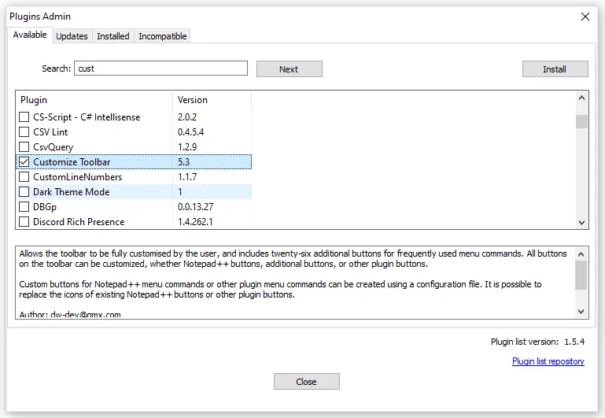Select the CS-Script - C# Intellisense name
605x418 pixels.
pyautogui.click(x=87, y=117)
